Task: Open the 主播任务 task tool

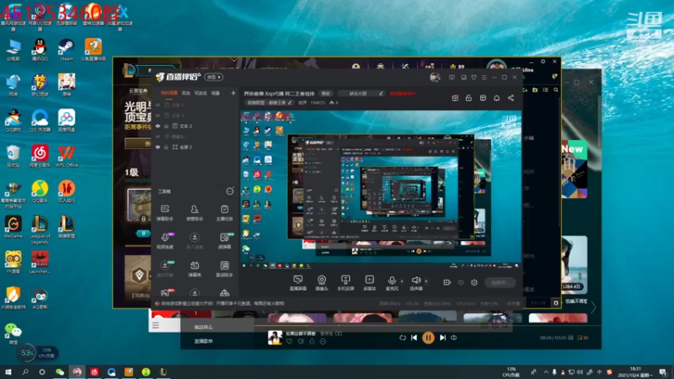Action: click(x=224, y=213)
